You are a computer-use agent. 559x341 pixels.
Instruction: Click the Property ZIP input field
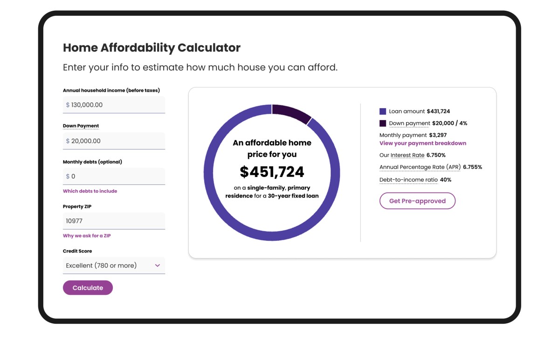pos(114,221)
